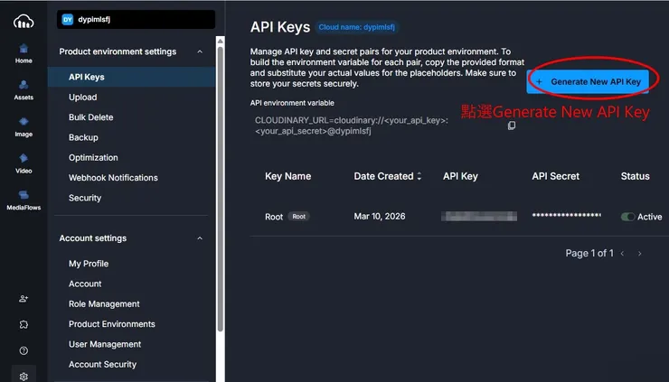Open the Upload settings page
The height and width of the screenshot is (382, 669).
[83, 98]
